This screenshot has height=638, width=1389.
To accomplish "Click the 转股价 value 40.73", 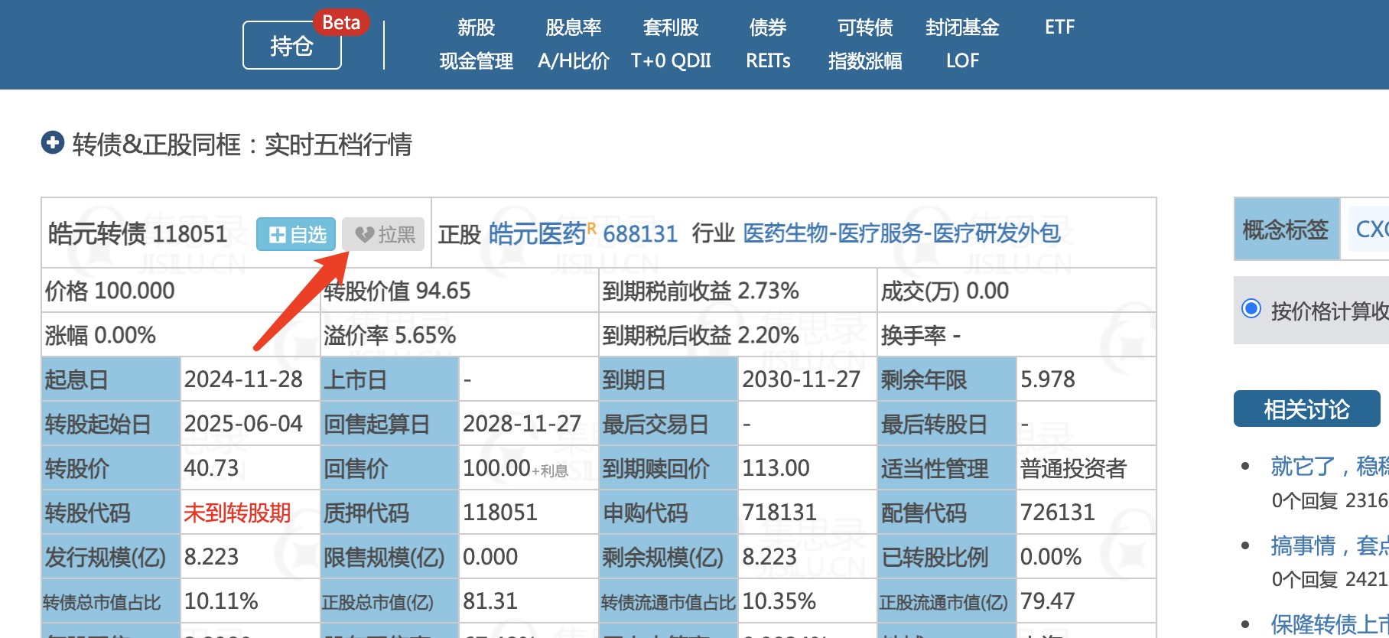I will coord(211,468).
